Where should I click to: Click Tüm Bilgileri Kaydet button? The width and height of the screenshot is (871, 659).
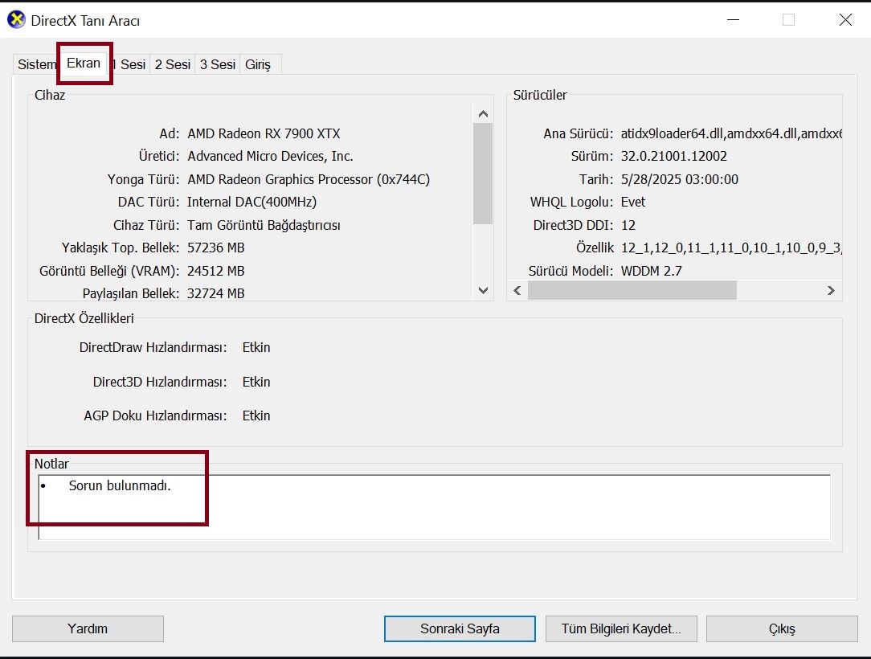621,628
